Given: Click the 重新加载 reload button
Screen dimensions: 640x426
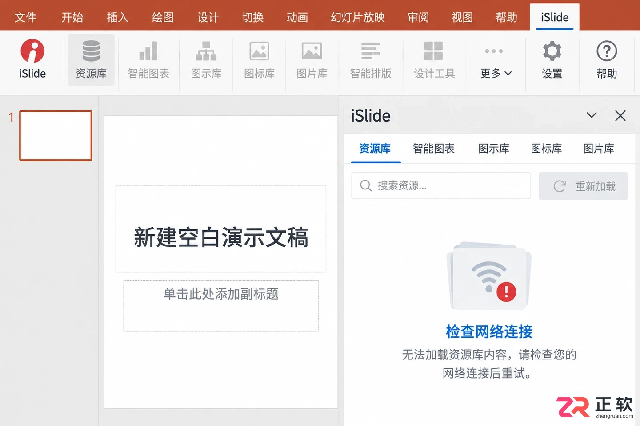Looking at the screenshot, I should [583, 186].
